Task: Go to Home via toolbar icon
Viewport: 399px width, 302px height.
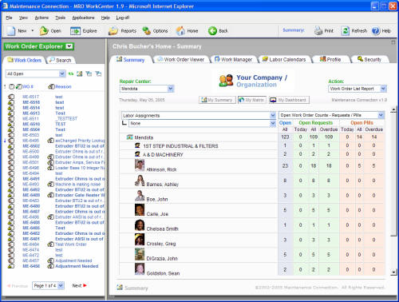Action: click(x=180, y=31)
